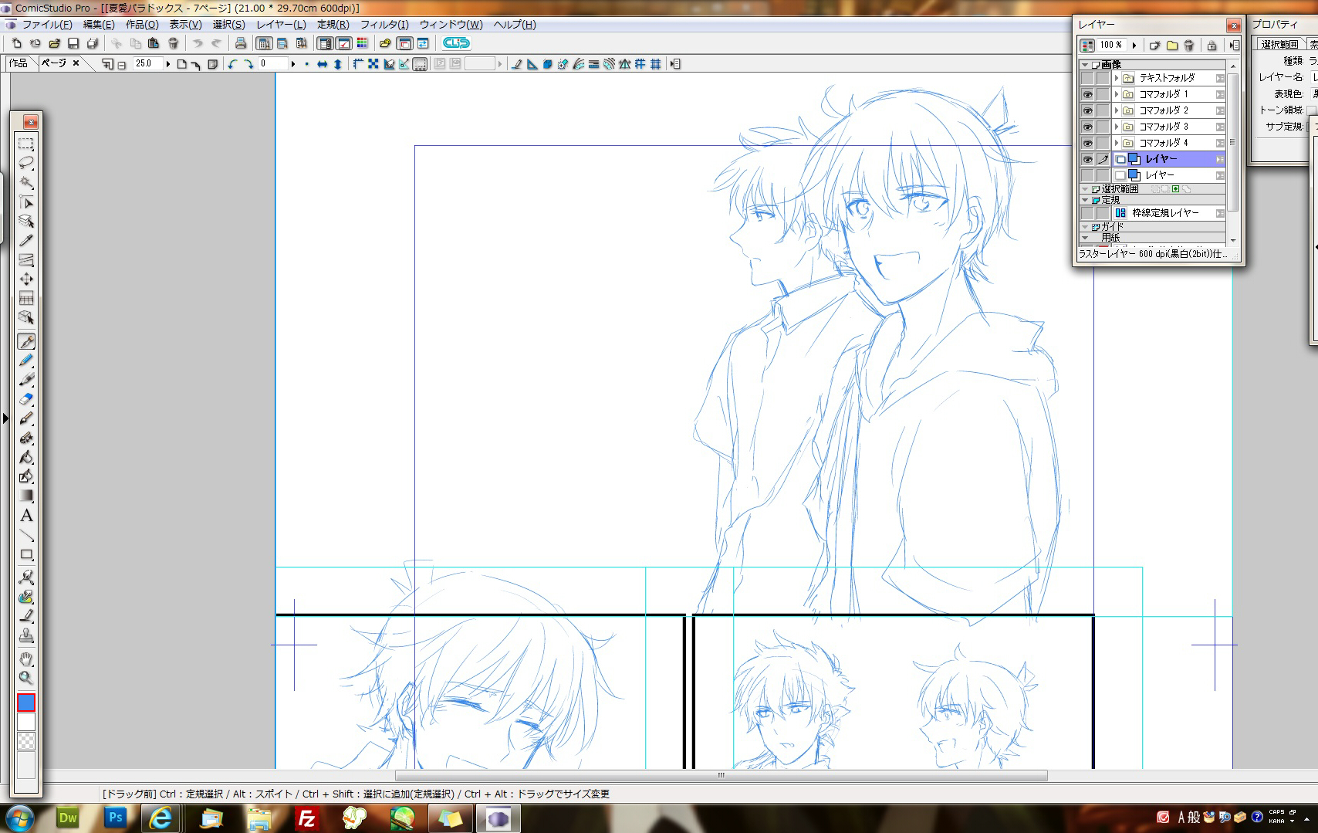Create a new layer in Layers panel
1318x833 pixels.
[x=1154, y=46]
